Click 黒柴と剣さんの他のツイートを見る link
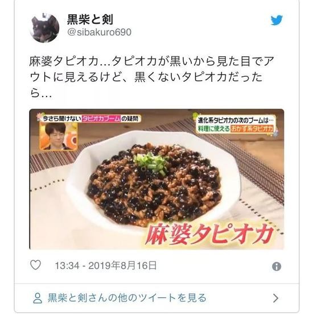Screen dimensions: 313x324 tap(127, 298)
